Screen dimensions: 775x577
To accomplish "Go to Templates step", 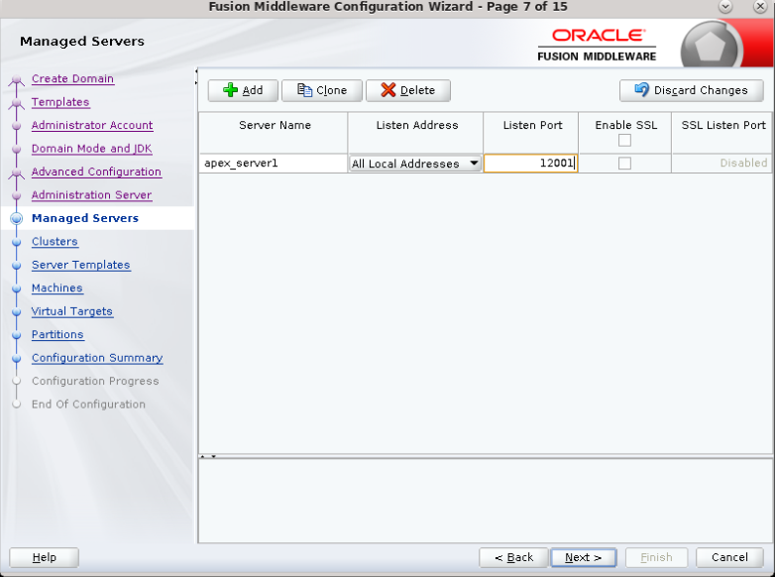I will coord(60,102).
